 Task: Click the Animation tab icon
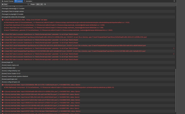click(x=24, y=1)
